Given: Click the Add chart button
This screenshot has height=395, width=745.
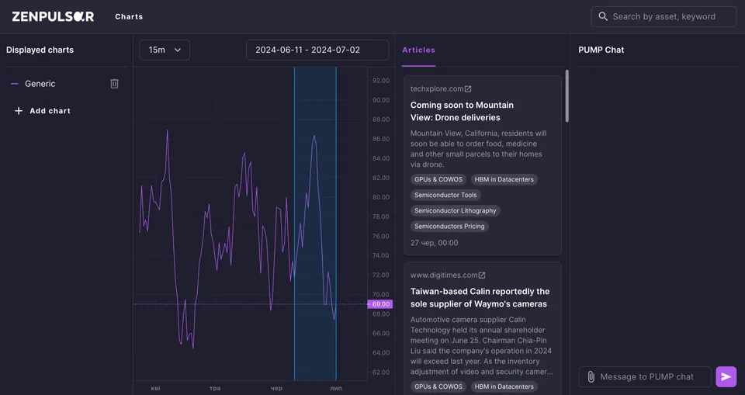Looking at the screenshot, I should click(x=43, y=111).
